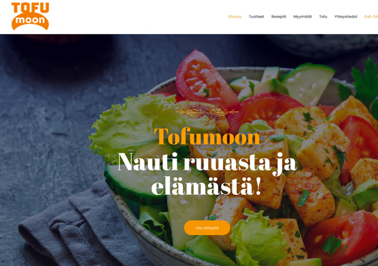Select Myymälät in the navigation bar
Image resolution: width=378 pixels, height=266 pixels.
coord(302,16)
